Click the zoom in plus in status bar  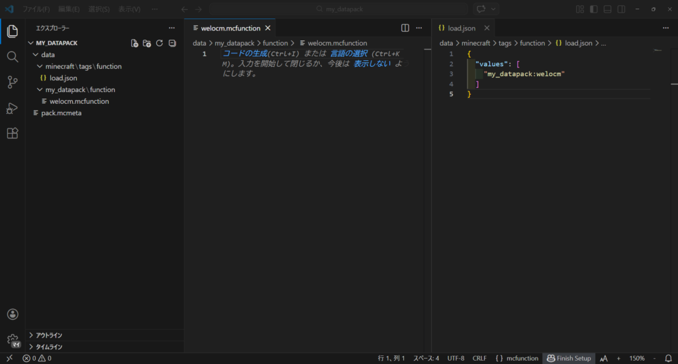tap(619, 359)
